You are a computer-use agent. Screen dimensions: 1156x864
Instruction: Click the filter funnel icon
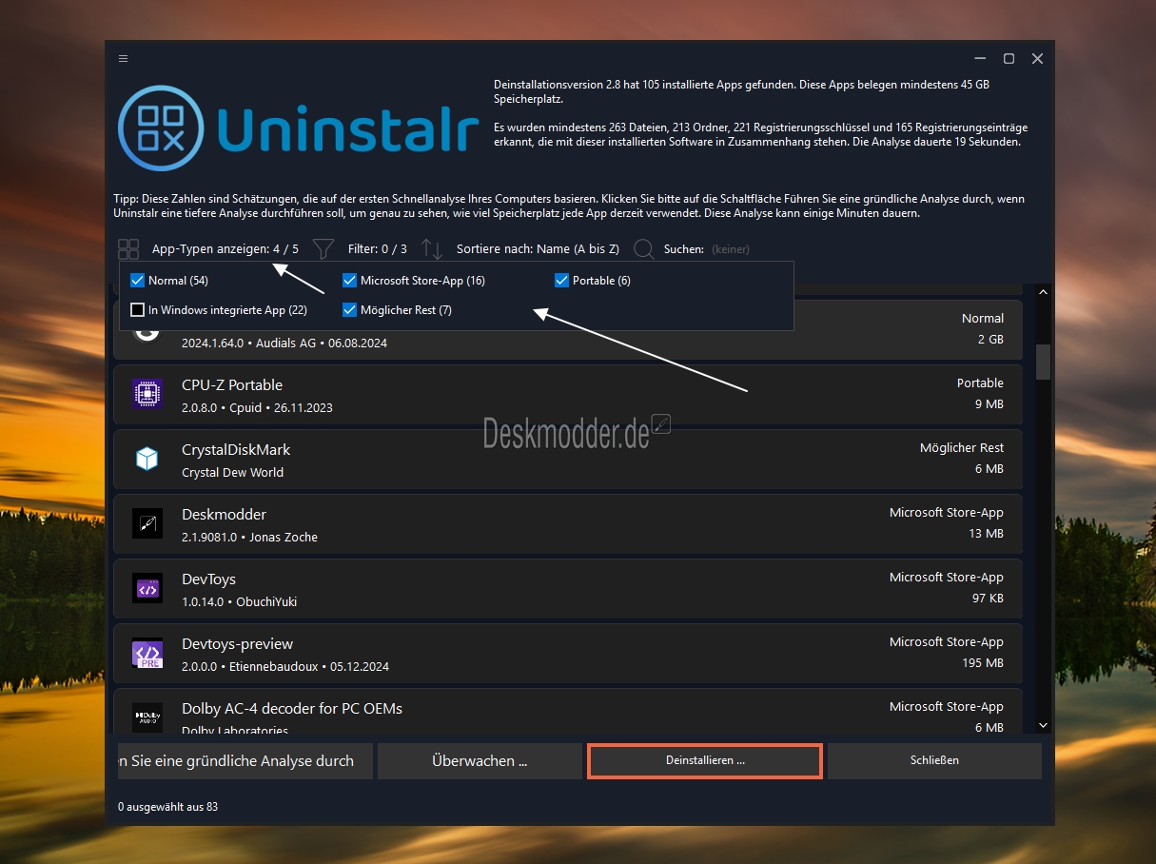click(x=323, y=249)
